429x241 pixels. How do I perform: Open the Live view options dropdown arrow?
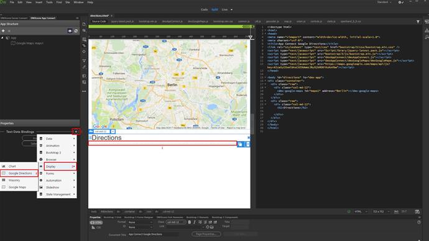tap(232, 9)
